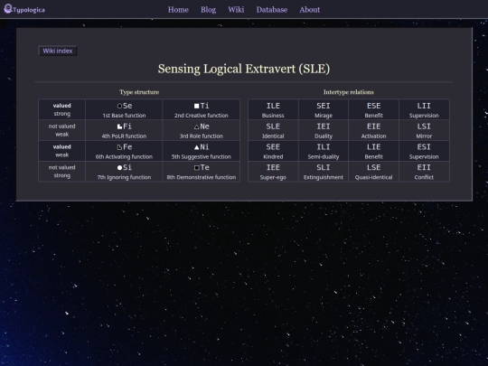This screenshot has width=488, height=366.
Task: Click the '8th Demonstrative function' label
Action: click(201, 177)
